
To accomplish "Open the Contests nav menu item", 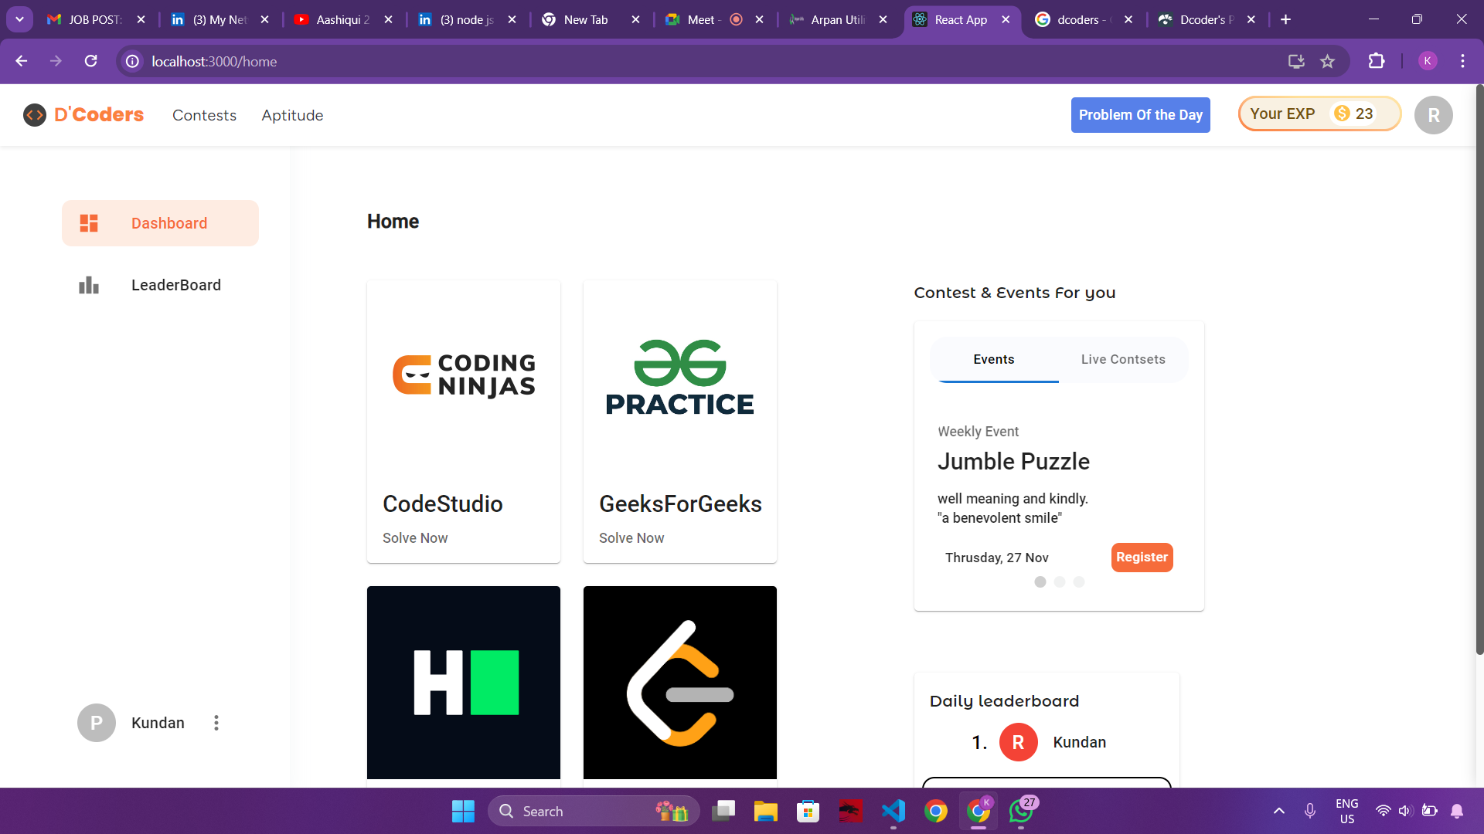I will [204, 115].
